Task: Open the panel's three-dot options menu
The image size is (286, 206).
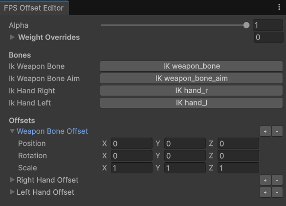Action: coord(279,7)
